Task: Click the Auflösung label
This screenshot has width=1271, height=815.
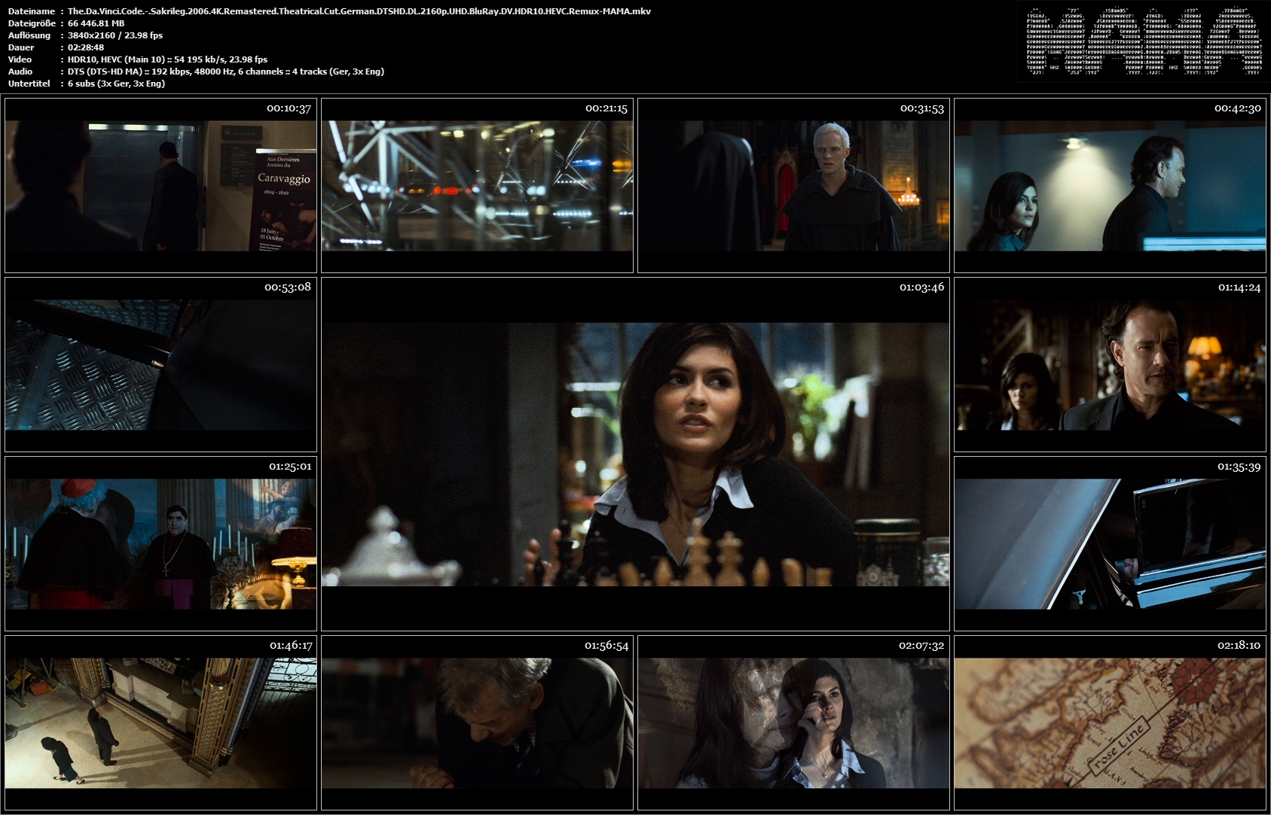Action: point(29,35)
